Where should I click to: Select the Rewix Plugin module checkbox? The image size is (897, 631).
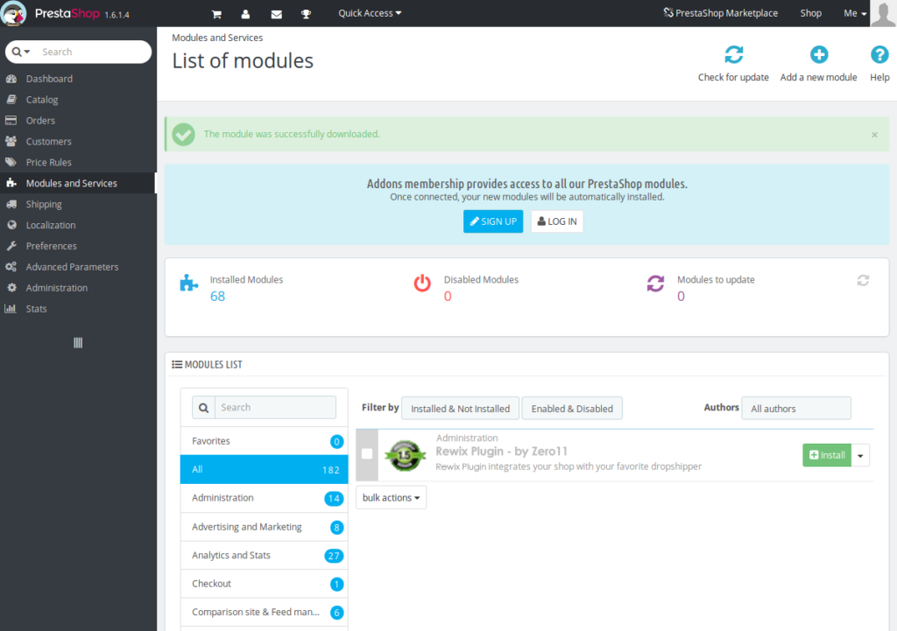click(x=367, y=454)
